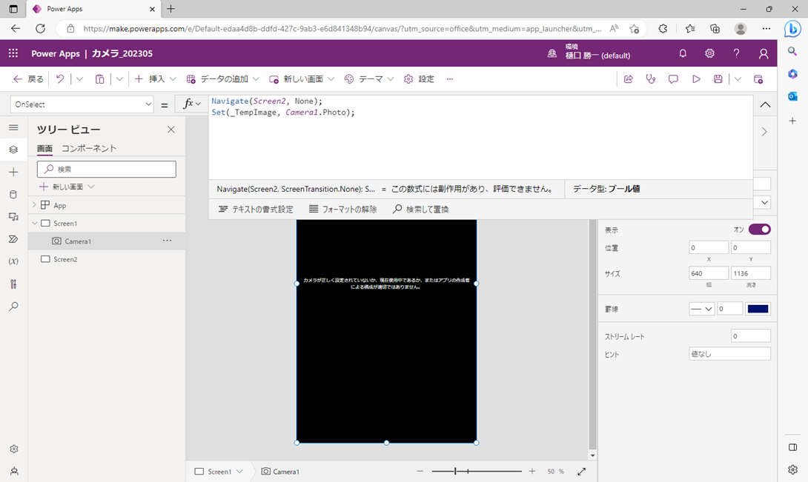Save the app with the disk icon
The height and width of the screenshot is (482, 808).
[x=718, y=78]
